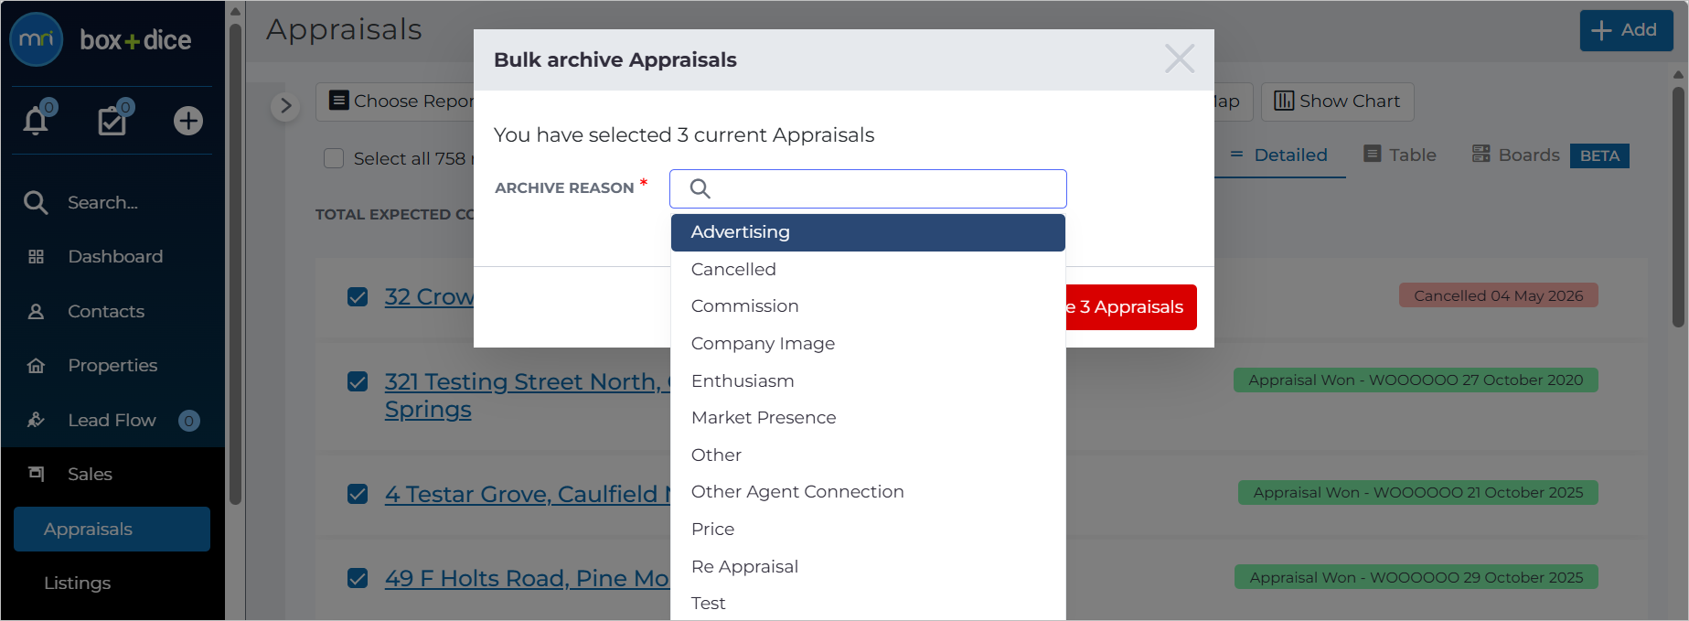Screen dimensions: 1689x621
Task: Select Advertising as archive reason
Action: point(868,232)
